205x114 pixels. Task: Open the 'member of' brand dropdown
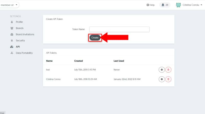click(9, 5)
